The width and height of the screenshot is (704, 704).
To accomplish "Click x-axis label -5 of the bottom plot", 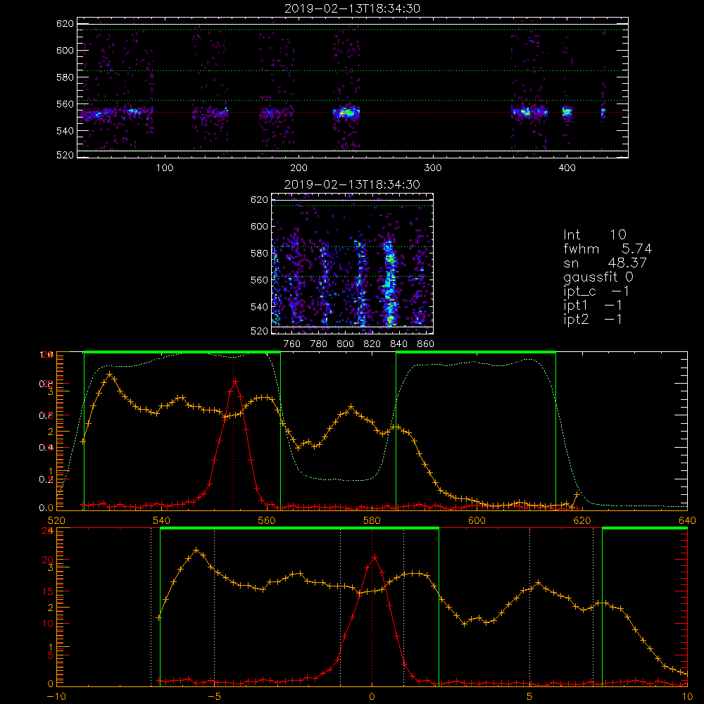I will coord(214,696).
